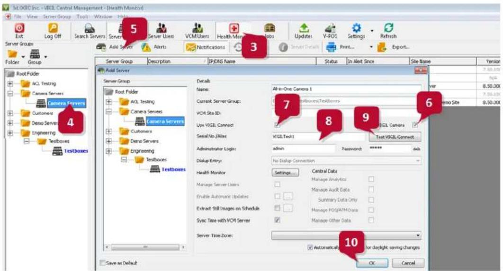
Task: Click the IP/DNS Name column header
Action: click(261, 61)
